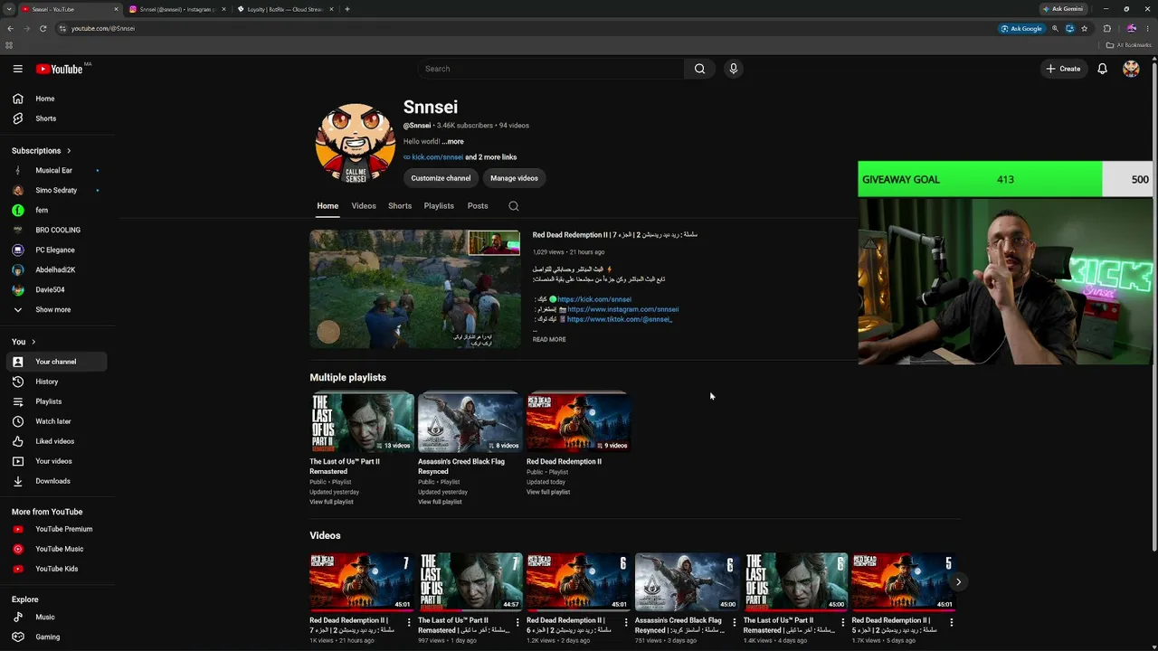1158x651 pixels.
Task: Open Your channel in sidebar
Action: point(56,362)
